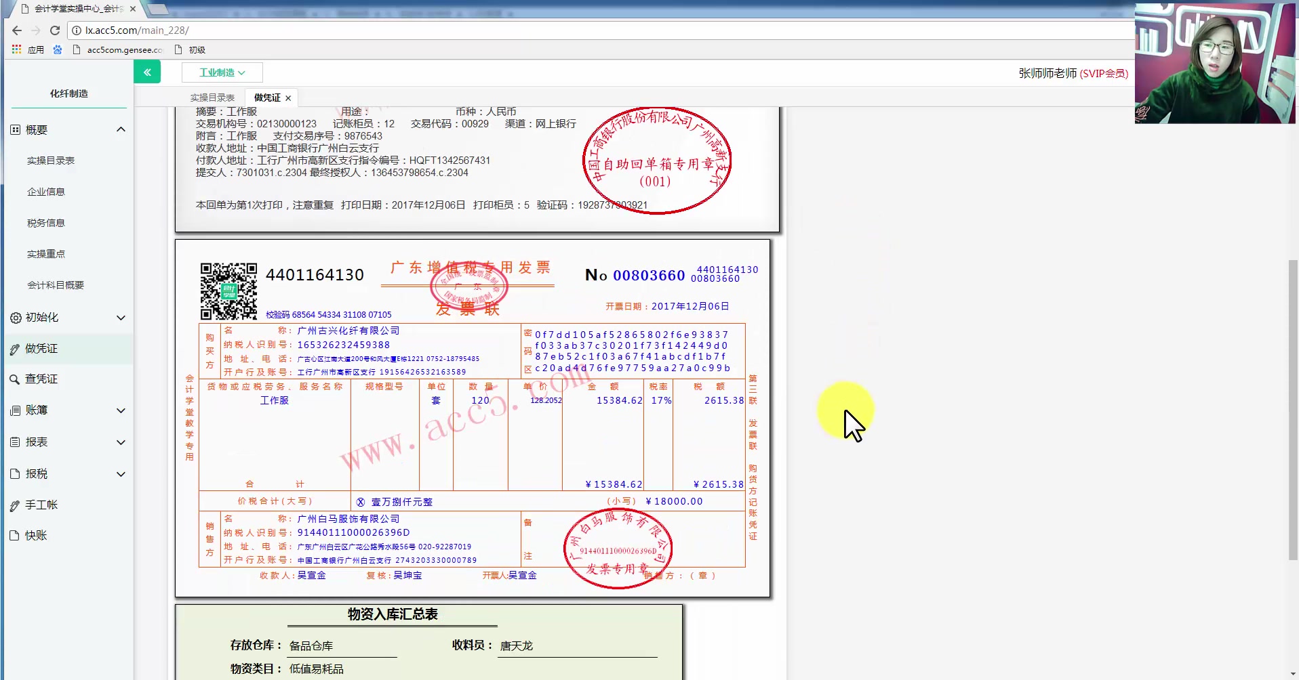Open the 税务信息 page
The height and width of the screenshot is (680, 1299).
point(45,222)
